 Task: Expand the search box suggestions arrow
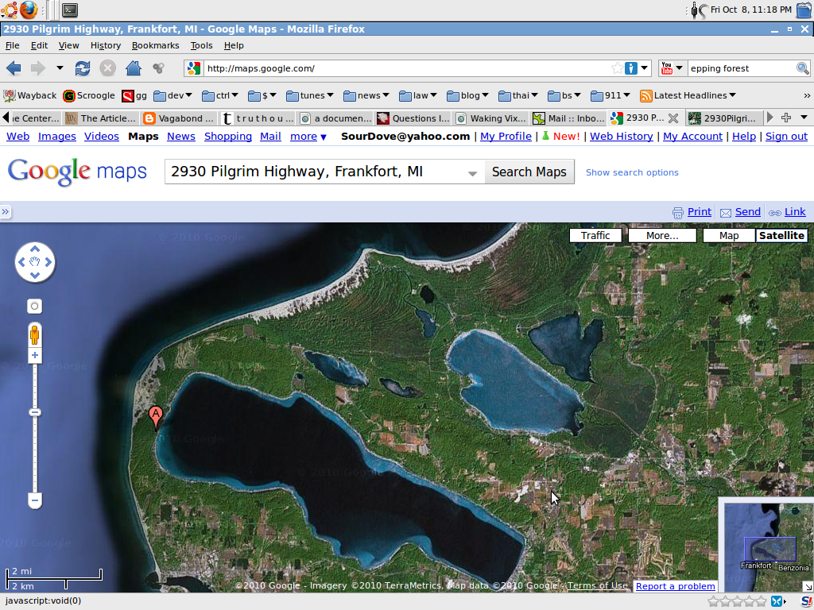point(472,172)
